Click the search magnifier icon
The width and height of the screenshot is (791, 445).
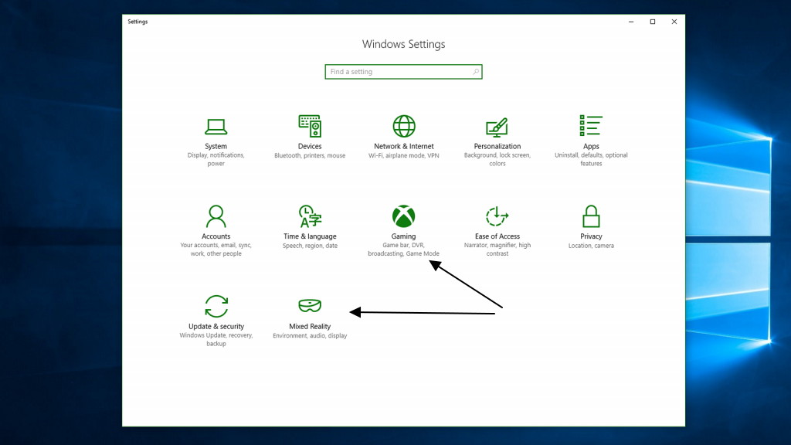click(475, 72)
